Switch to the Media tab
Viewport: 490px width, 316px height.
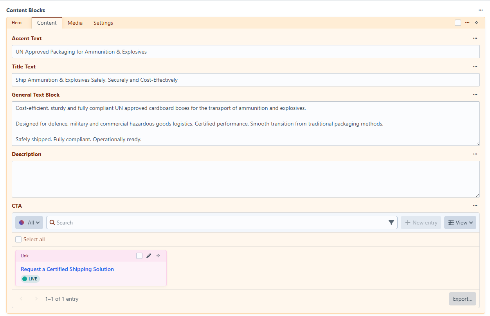click(x=75, y=23)
